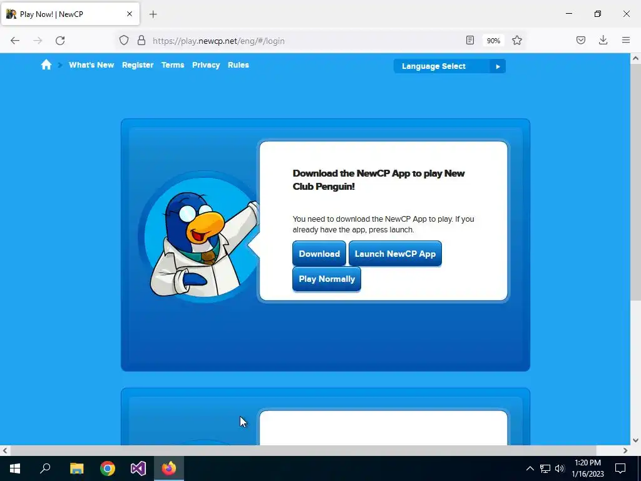The image size is (641, 481).
Task: Click the vertical scrollbar up arrow
Action: tap(636, 58)
